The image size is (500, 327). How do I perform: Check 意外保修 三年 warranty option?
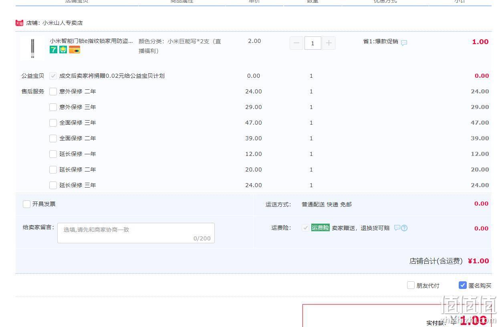pyautogui.click(x=53, y=107)
